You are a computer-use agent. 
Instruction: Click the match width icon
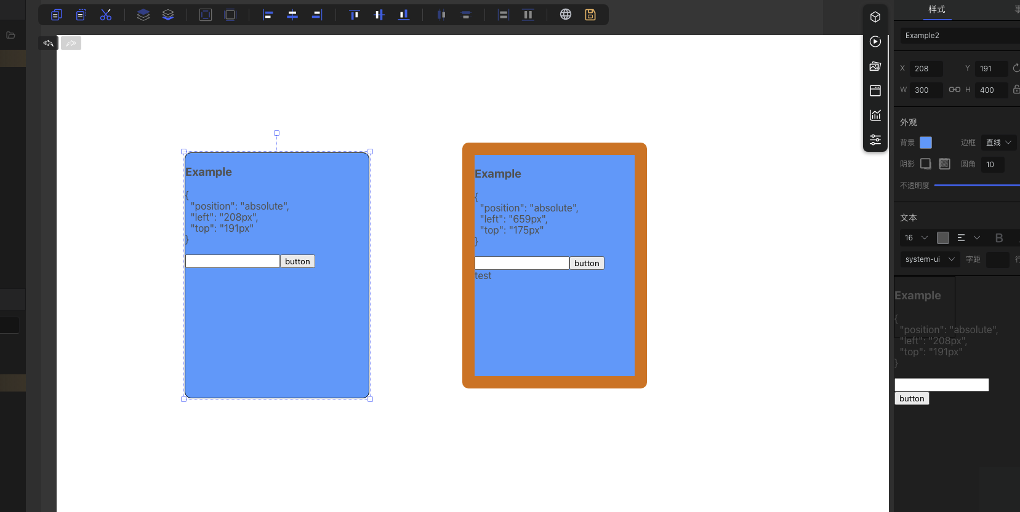tap(504, 15)
